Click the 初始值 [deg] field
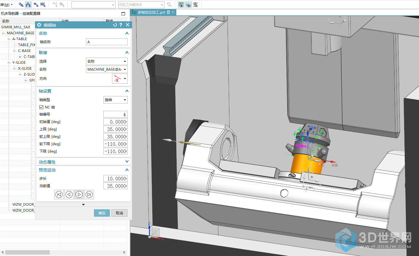 (116, 122)
